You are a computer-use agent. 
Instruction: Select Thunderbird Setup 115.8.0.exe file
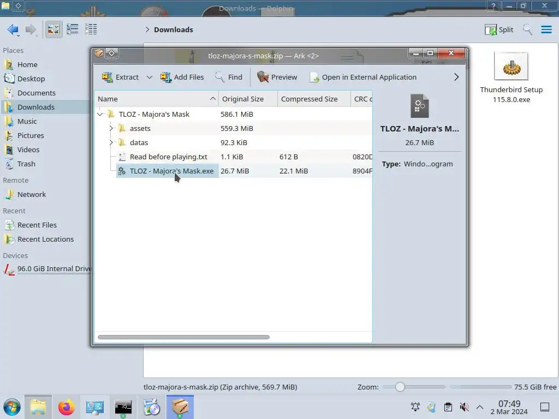[x=511, y=77]
